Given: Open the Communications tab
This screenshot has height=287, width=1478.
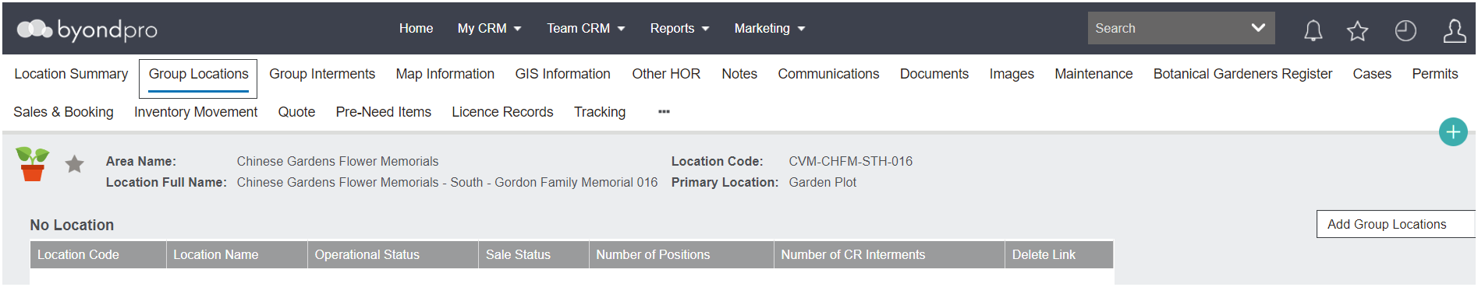Looking at the screenshot, I should point(828,74).
